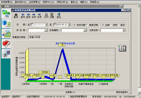This screenshot has width=141, height=98.
Task: Open the end date dropdown arrow
Action: click(x=69, y=24)
